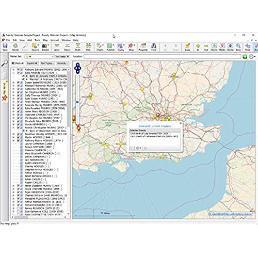Show the Both ancestors and descendants diagram
The height and width of the screenshot is (258, 258).
78,47
